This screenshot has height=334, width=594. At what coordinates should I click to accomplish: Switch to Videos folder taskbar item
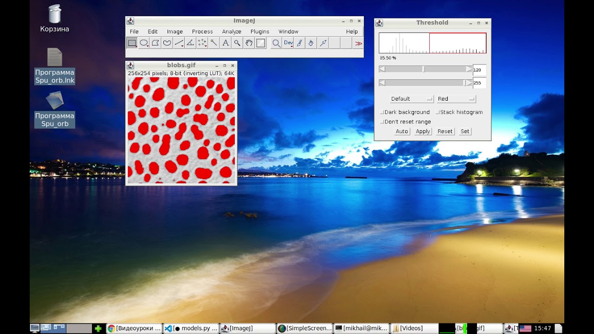(x=413, y=328)
